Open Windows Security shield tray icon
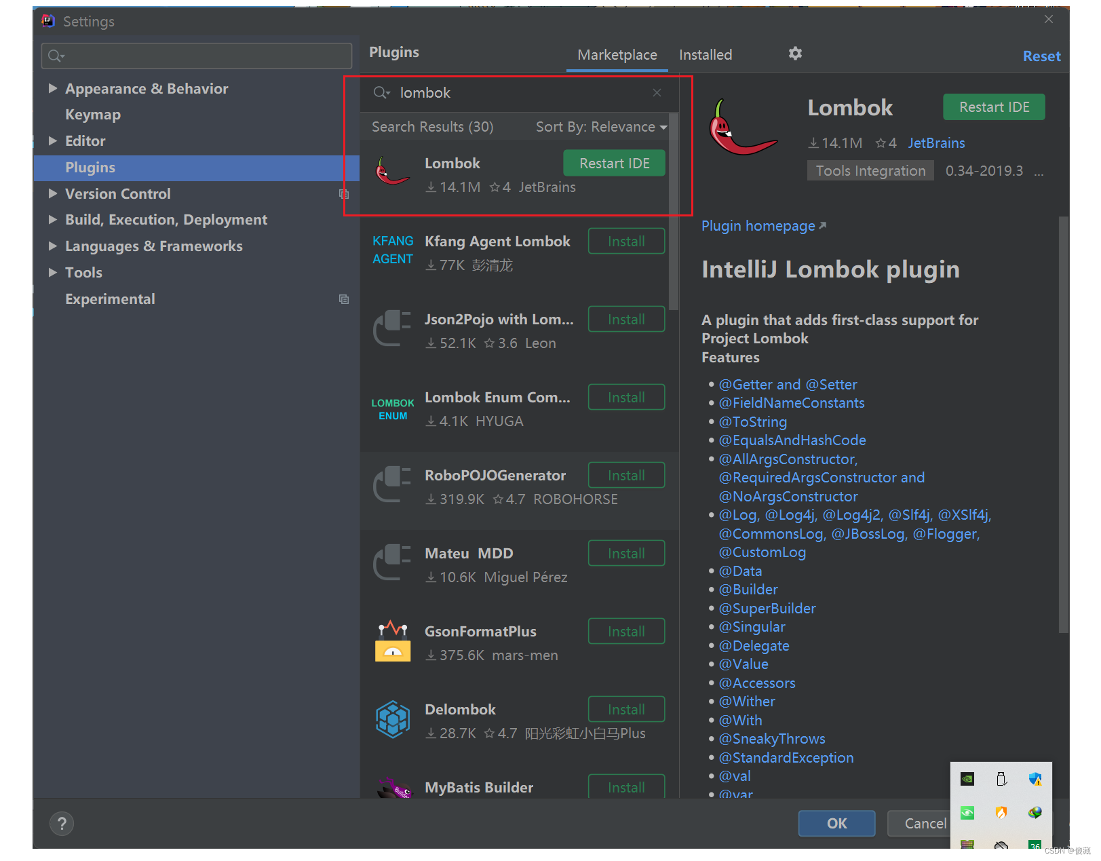The image size is (1101, 861). pos(1035,779)
